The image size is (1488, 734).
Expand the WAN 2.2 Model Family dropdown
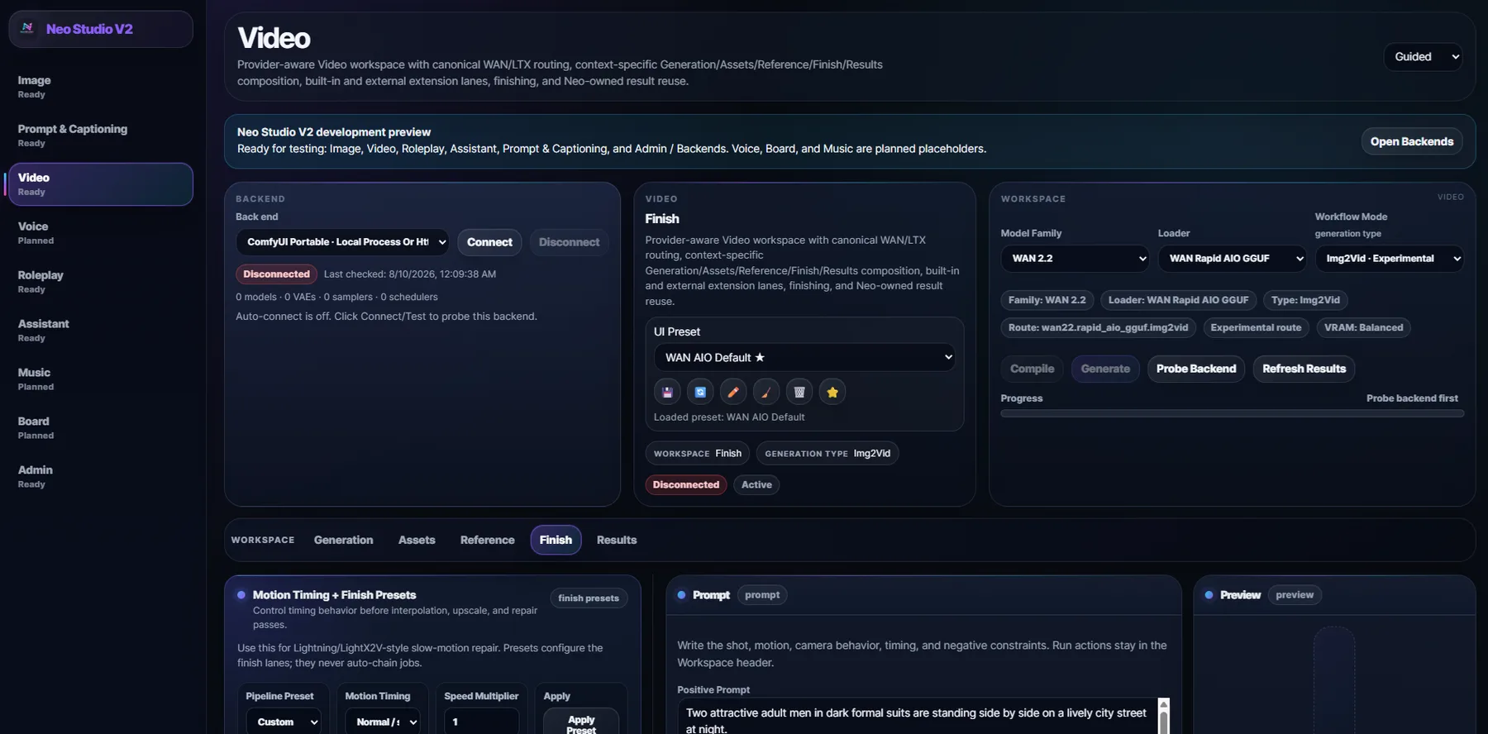point(1075,259)
